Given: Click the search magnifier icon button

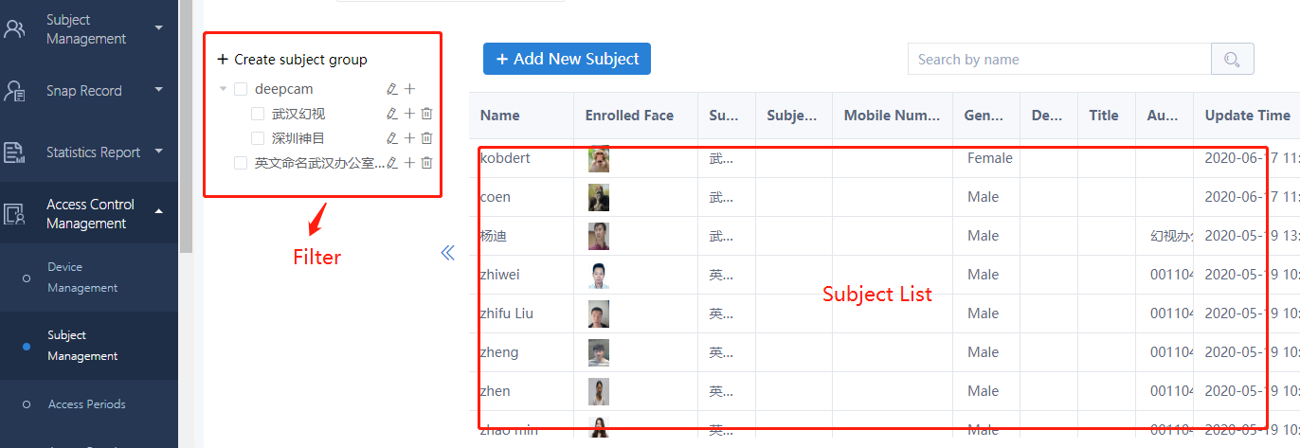Looking at the screenshot, I should point(1232,59).
